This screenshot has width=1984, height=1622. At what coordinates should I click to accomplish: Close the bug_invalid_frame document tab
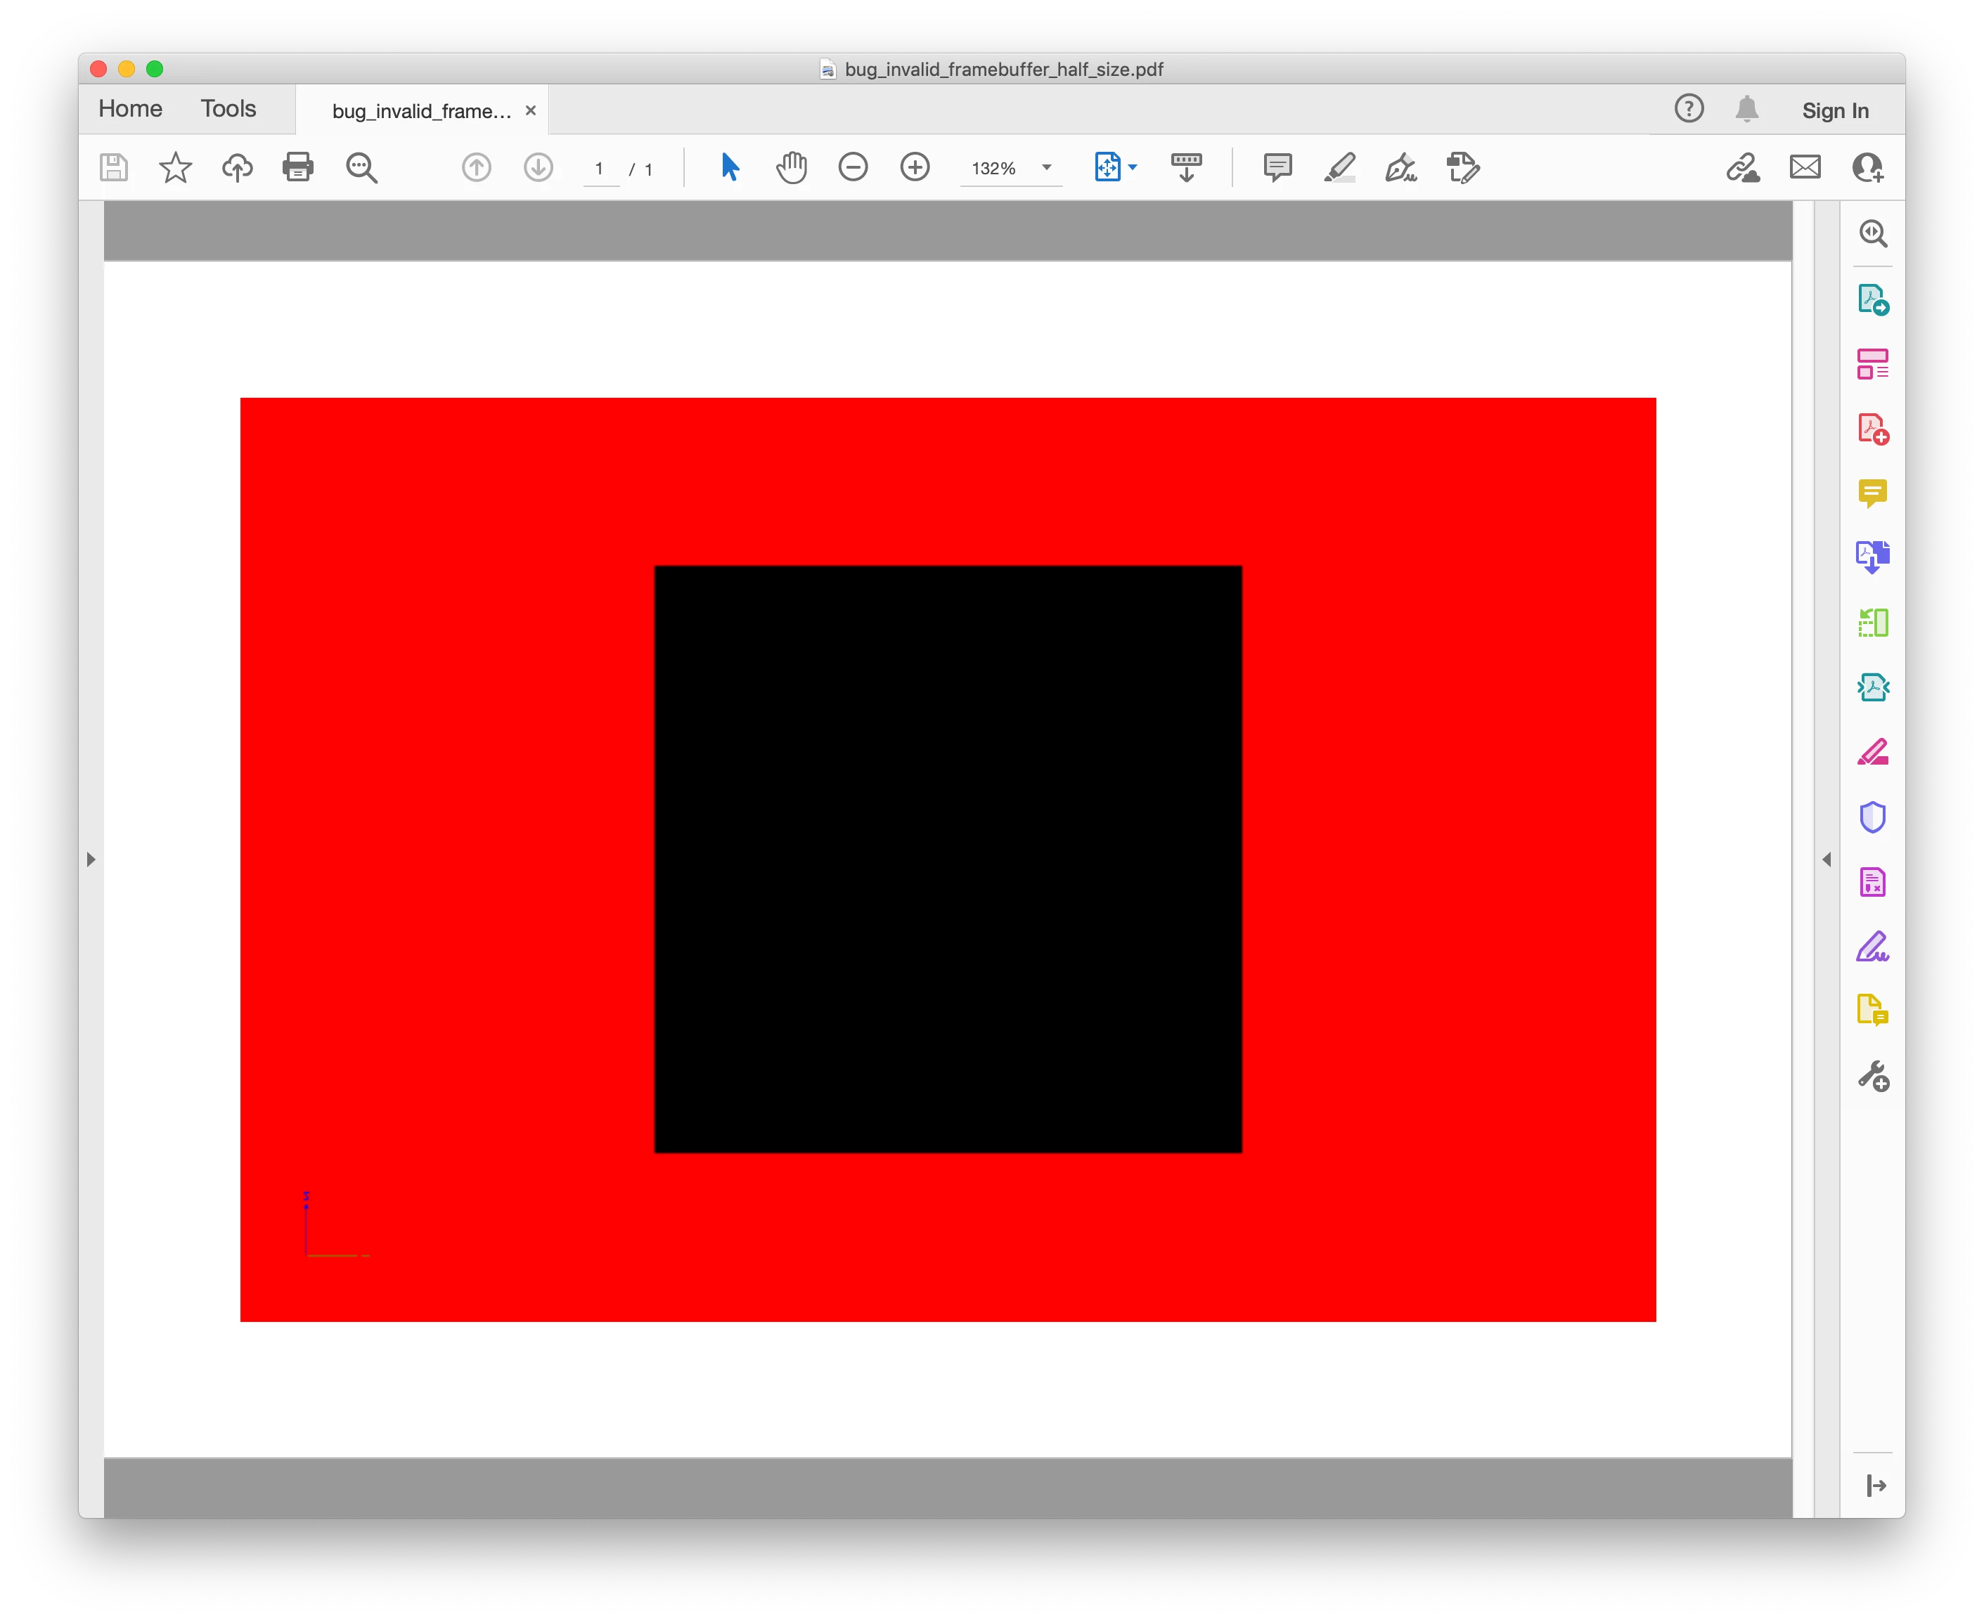531,111
